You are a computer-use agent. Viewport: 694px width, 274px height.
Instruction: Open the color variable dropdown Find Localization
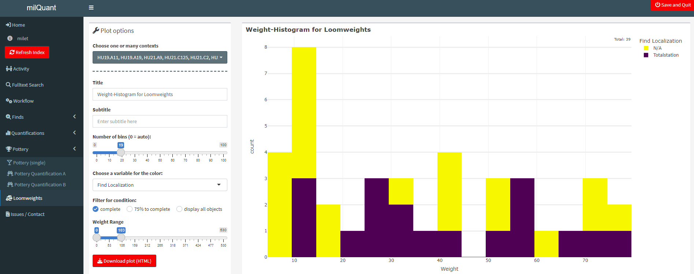coord(160,185)
